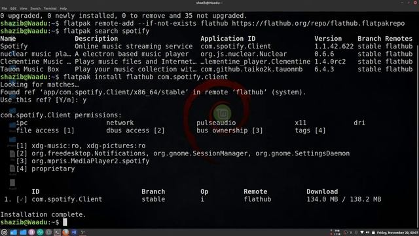Click the 'Description' column header

96,39
